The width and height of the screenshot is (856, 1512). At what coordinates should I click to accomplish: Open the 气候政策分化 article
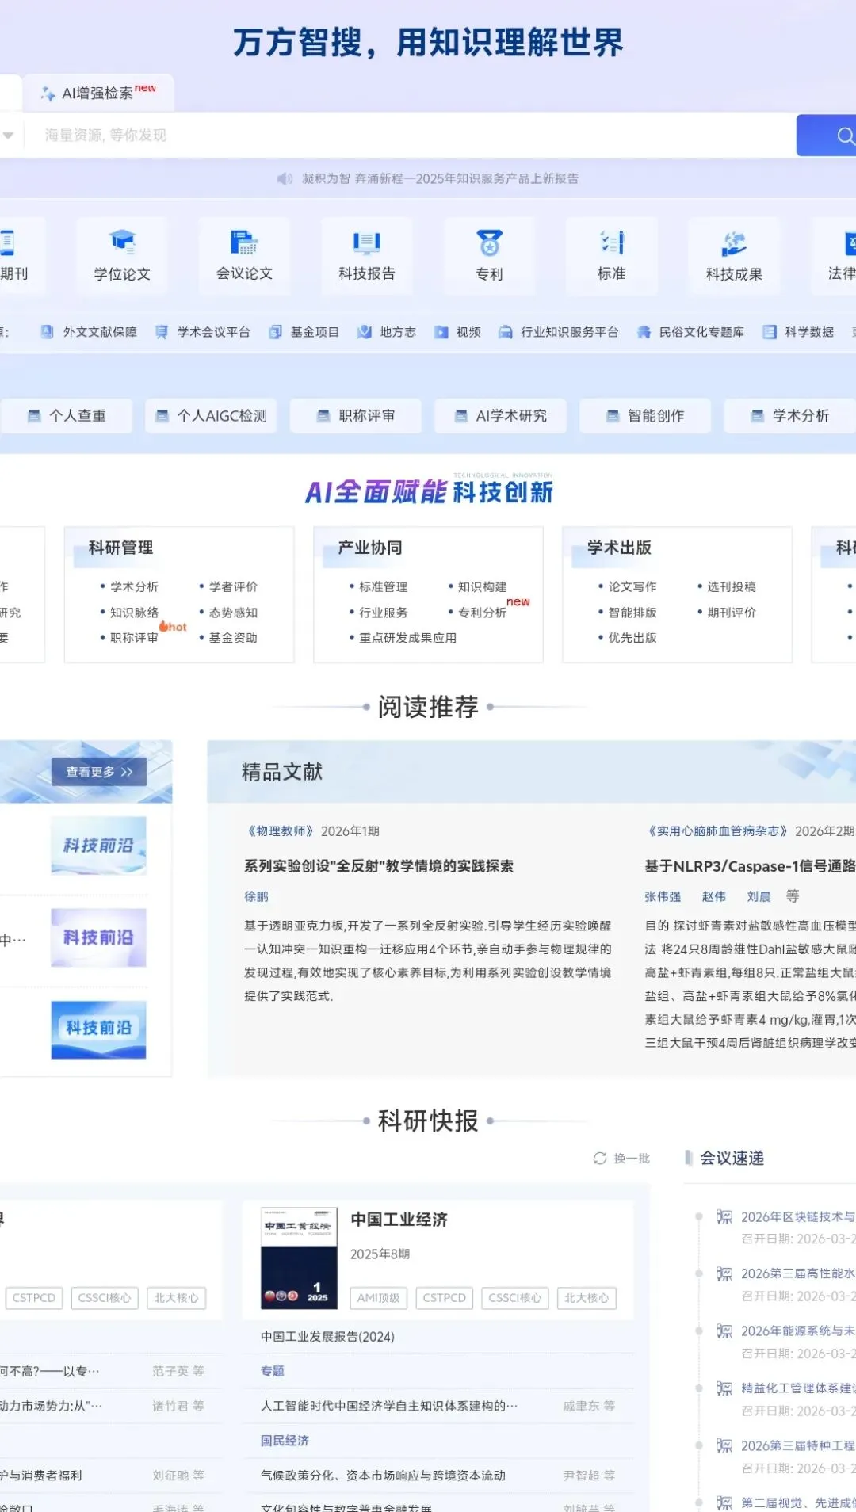(x=383, y=1476)
